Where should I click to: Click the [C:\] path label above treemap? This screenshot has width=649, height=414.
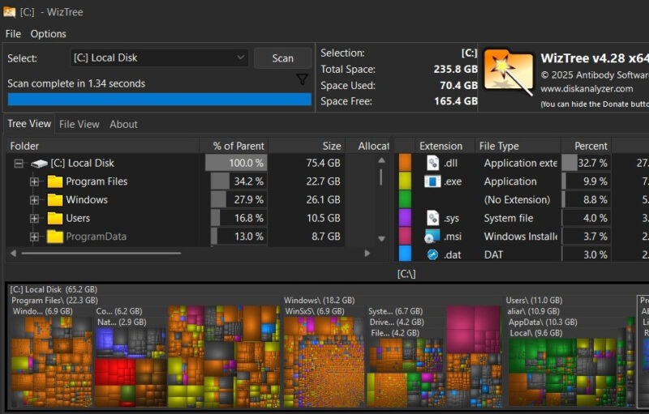406,274
